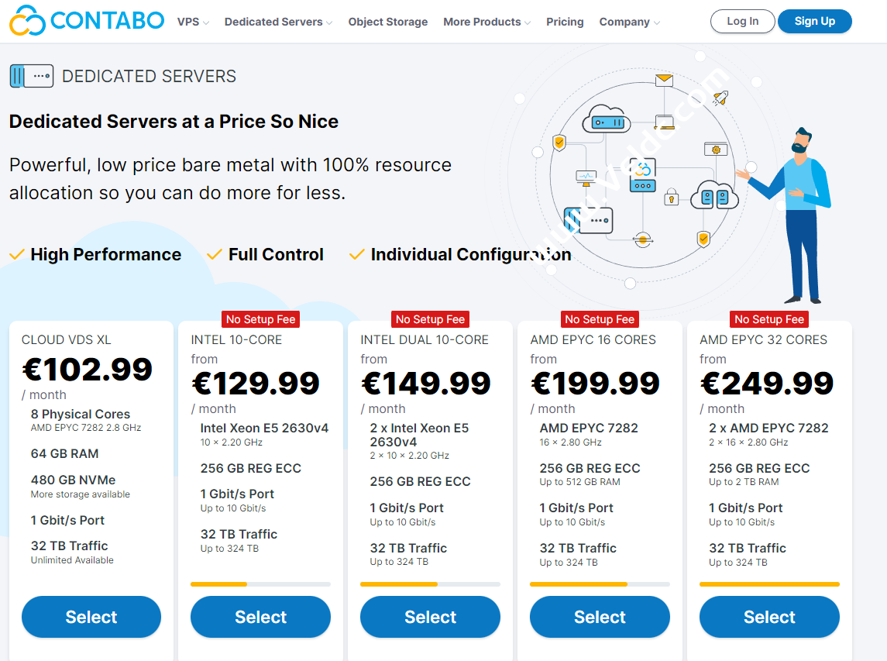
Task: Click the checkmark icon before Full Control
Action: 215,254
